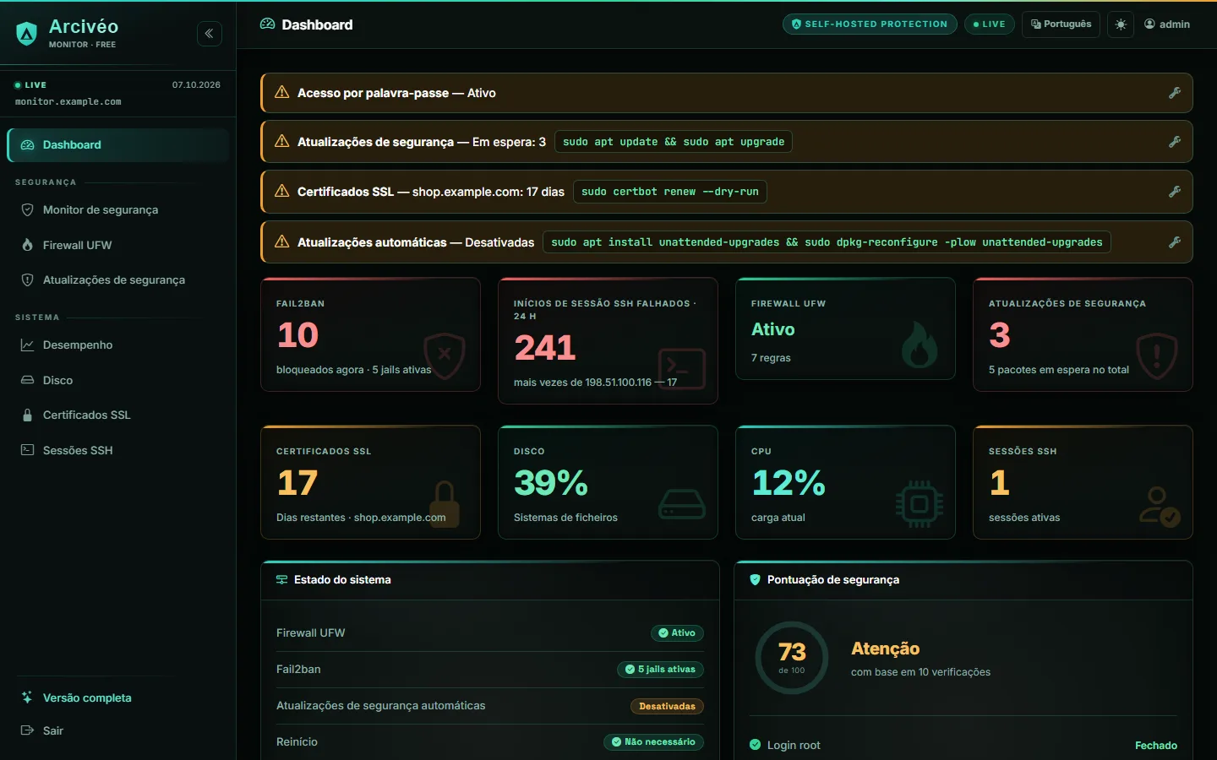Click the Certificados SSL lock icon in sidebar
Image resolution: width=1217 pixels, height=760 pixels.
pos(27,415)
